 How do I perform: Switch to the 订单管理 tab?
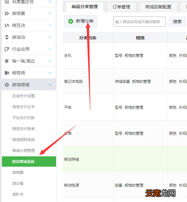[x=121, y=7]
